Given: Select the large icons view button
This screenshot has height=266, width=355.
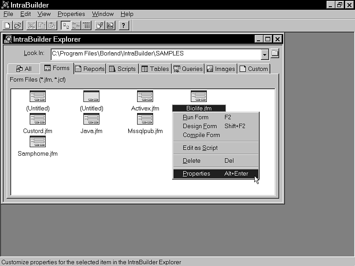Looking at the screenshot, I should (65, 25).
